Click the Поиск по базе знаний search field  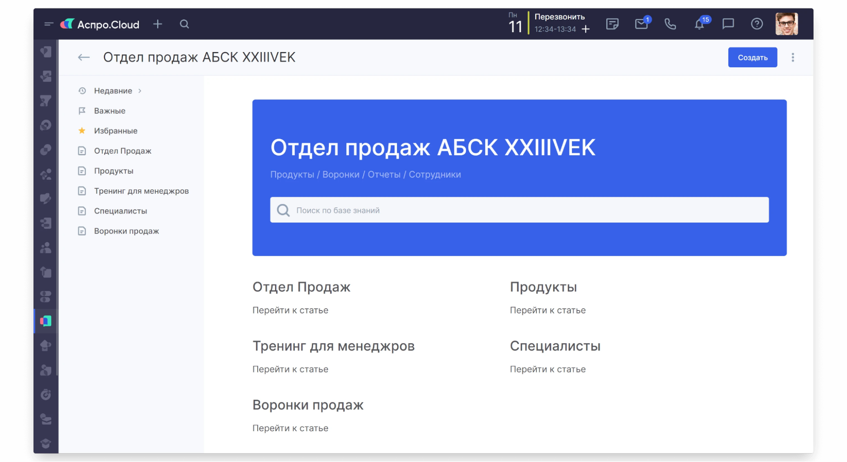(466, 209)
